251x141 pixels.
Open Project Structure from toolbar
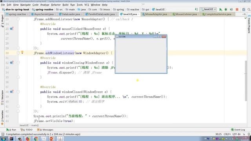(x=244, y=9)
